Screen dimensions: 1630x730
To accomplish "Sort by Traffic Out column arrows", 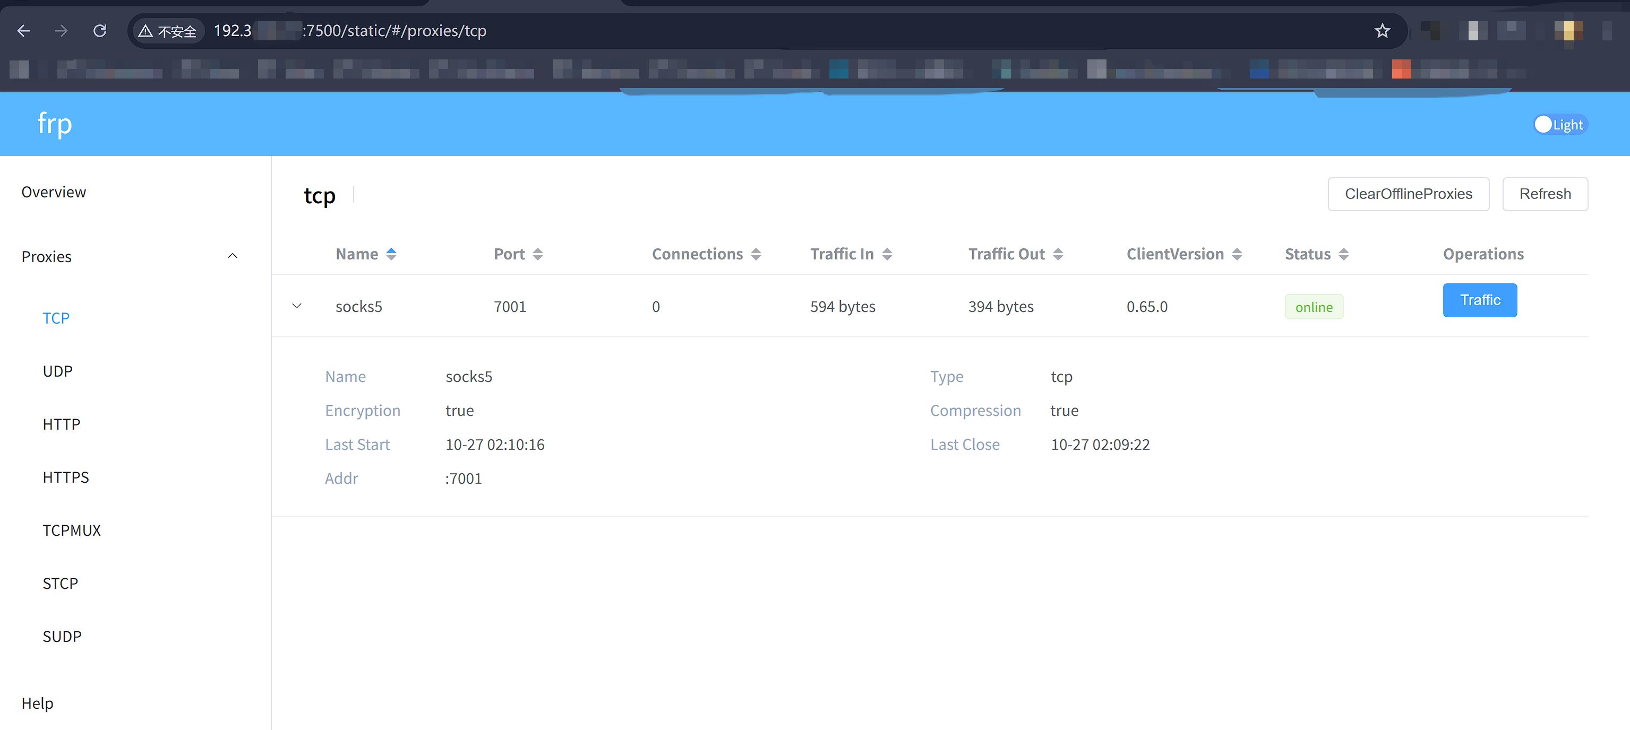I will pyautogui.click(x=1057, y=254).
